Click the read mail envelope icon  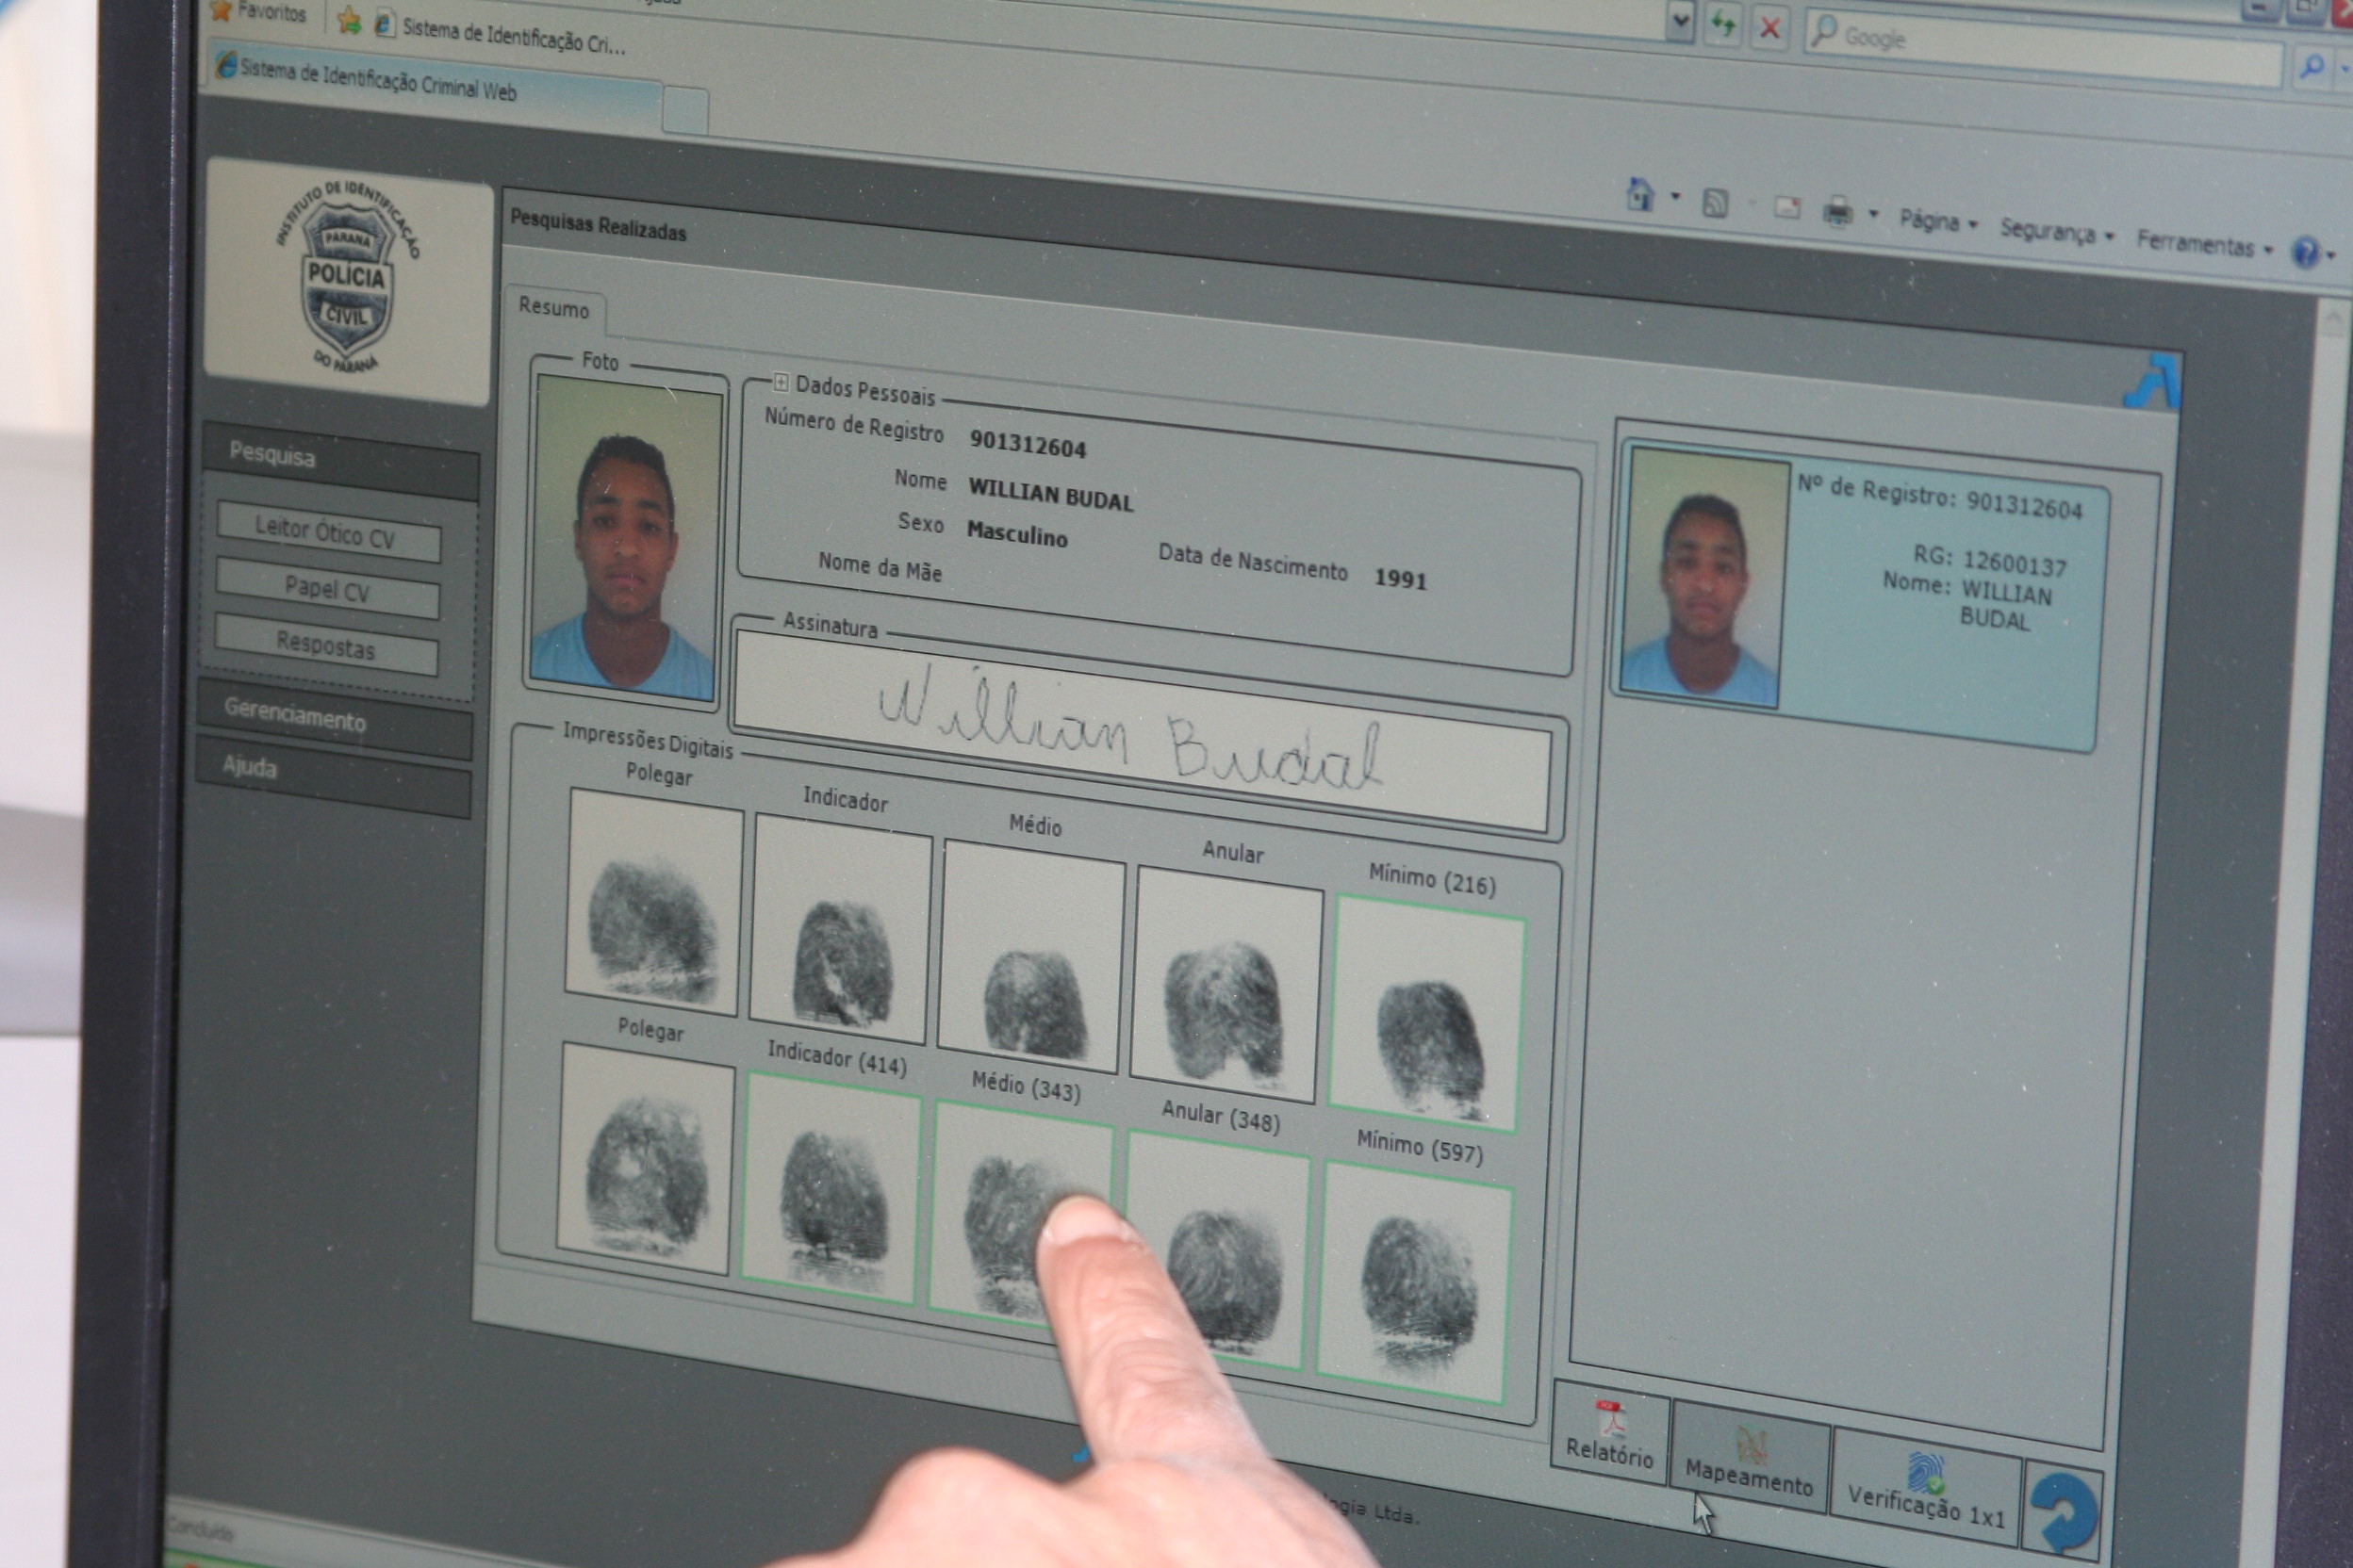coord(1786,207)
